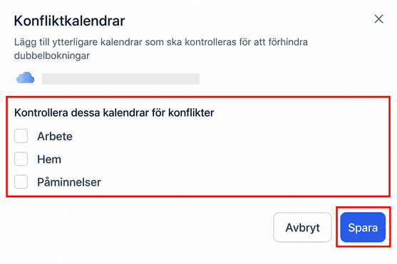Select the Arbete label text

[x=55, y=137]
